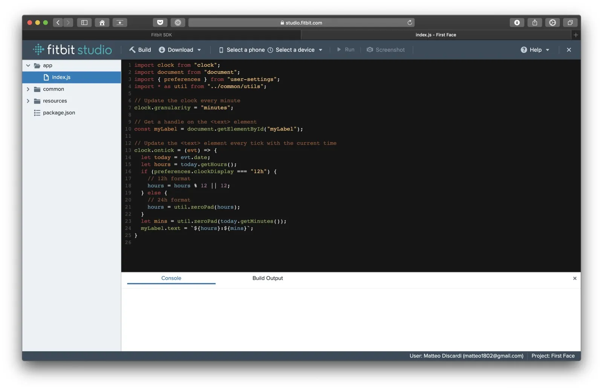Open the Download dropdown menu
The height and width of the screenshot is (390, 603).
(180, 50)
